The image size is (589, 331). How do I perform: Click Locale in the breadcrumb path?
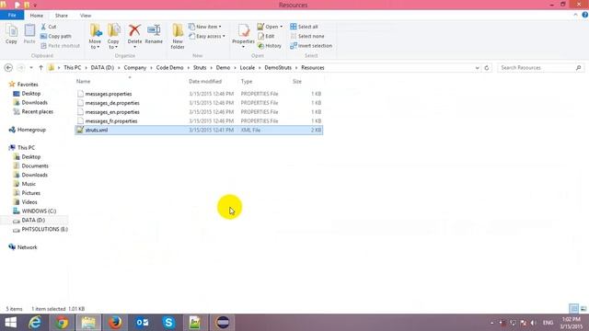click(248, 67)
